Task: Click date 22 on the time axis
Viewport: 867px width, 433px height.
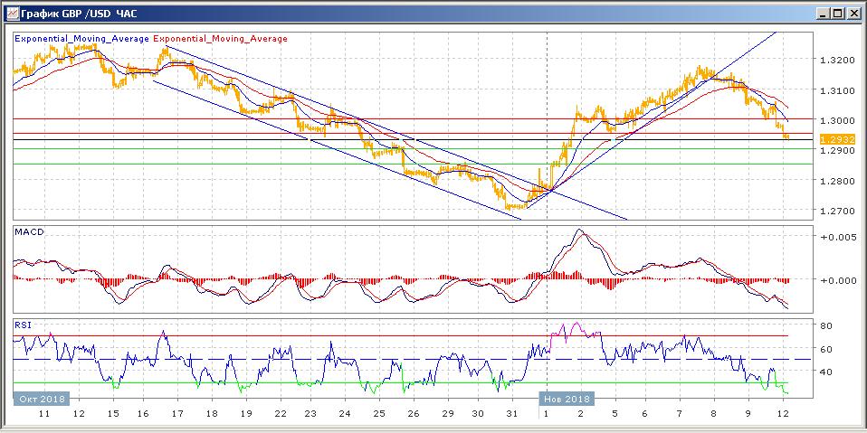Action: click(x=281, y=413)
